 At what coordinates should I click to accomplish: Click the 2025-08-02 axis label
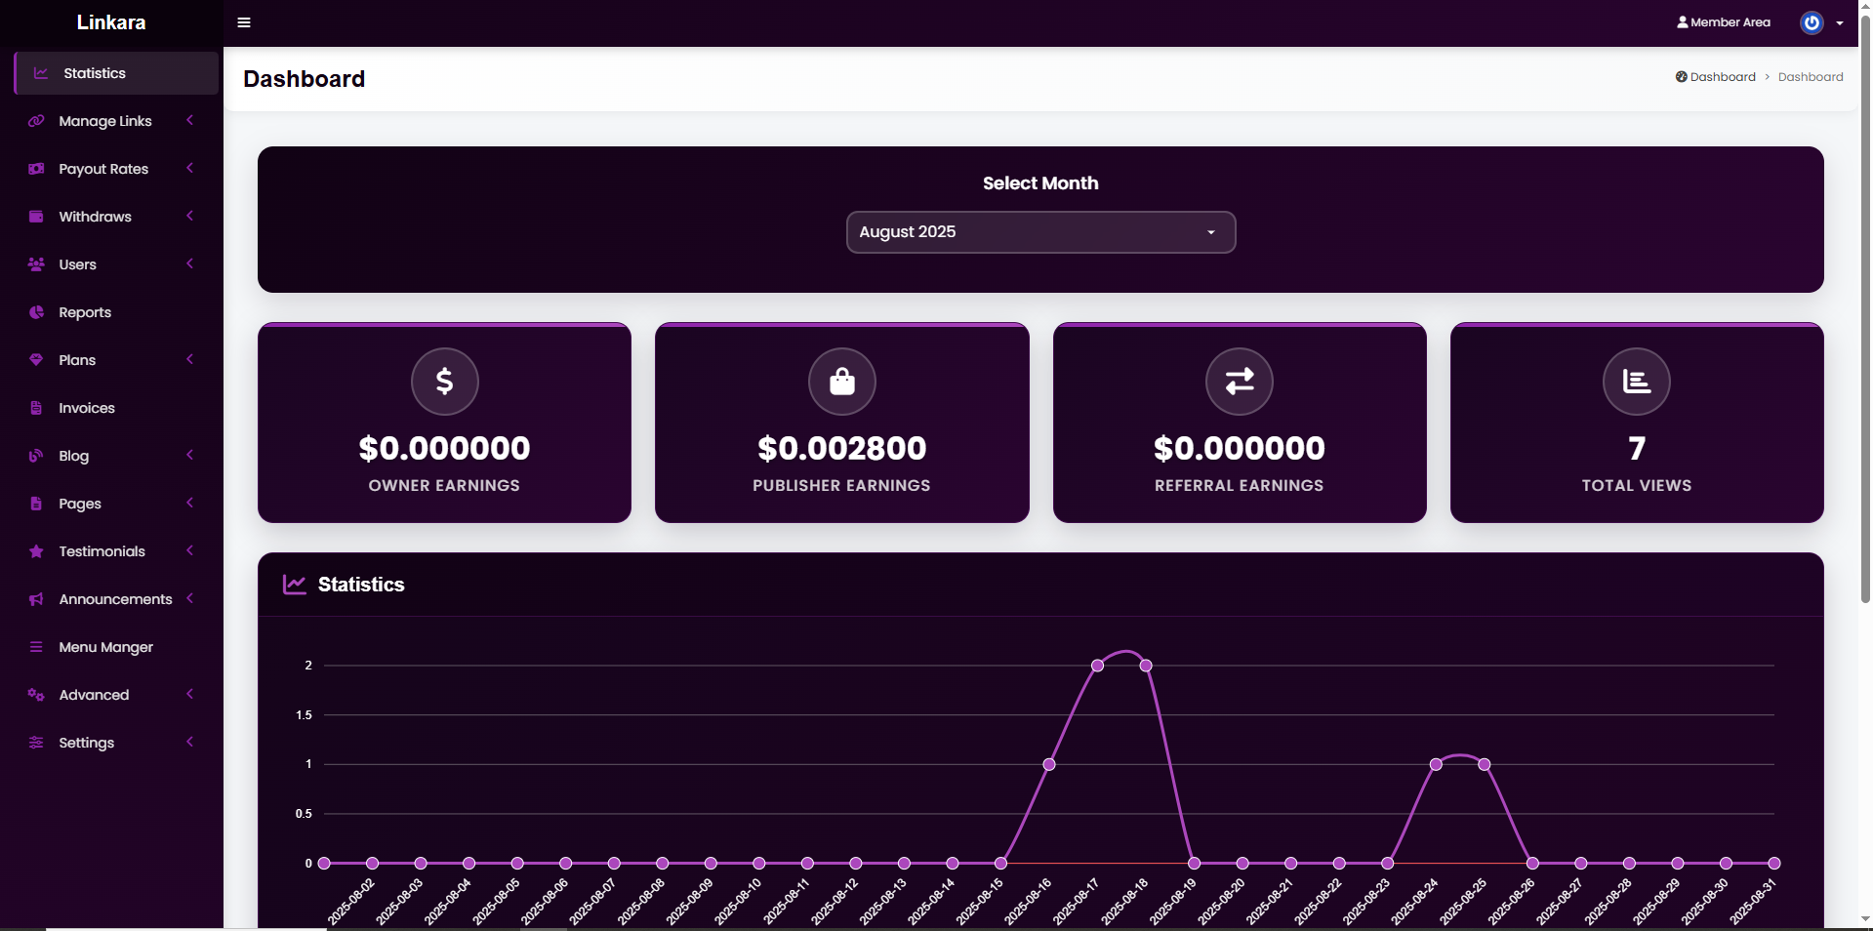click(x=351, y=902)
